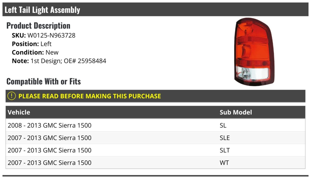Choose the SLT sub model cell
This screenshot has width=311, height=179.
coord(225,150)
